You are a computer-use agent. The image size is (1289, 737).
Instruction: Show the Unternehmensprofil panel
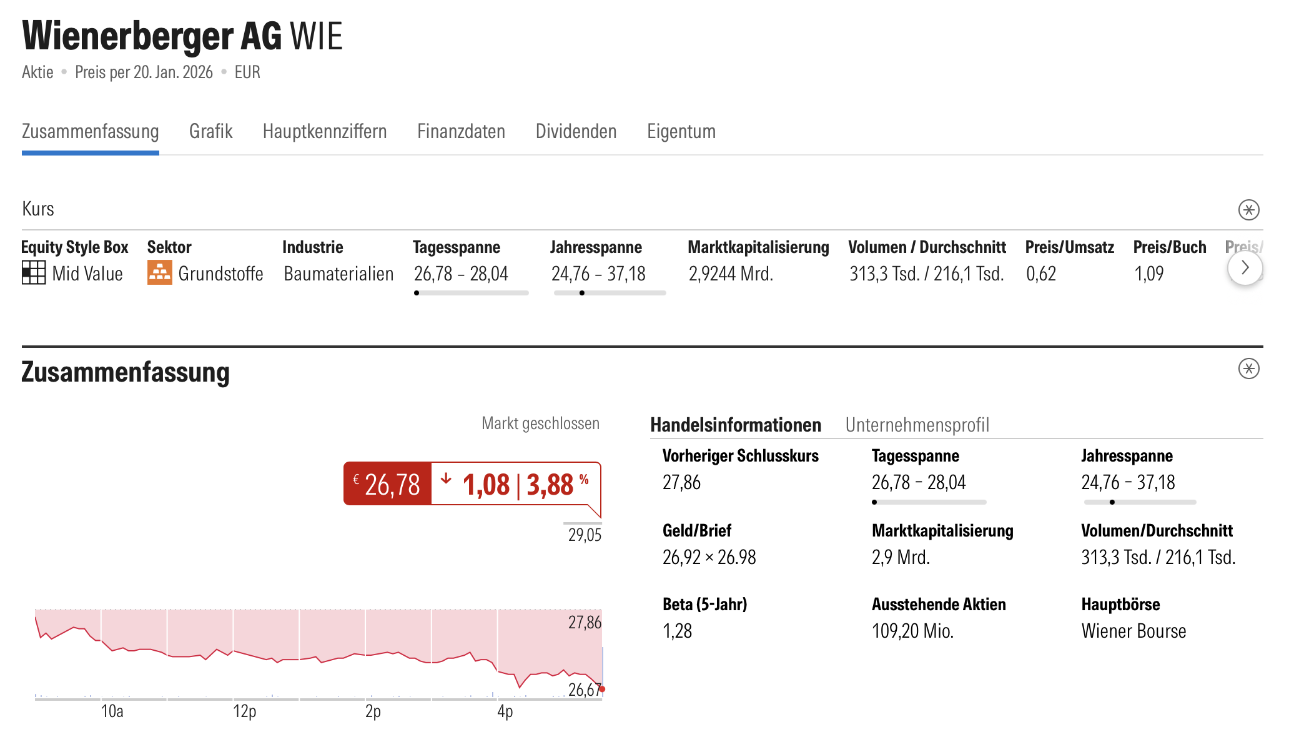(917, 425)
